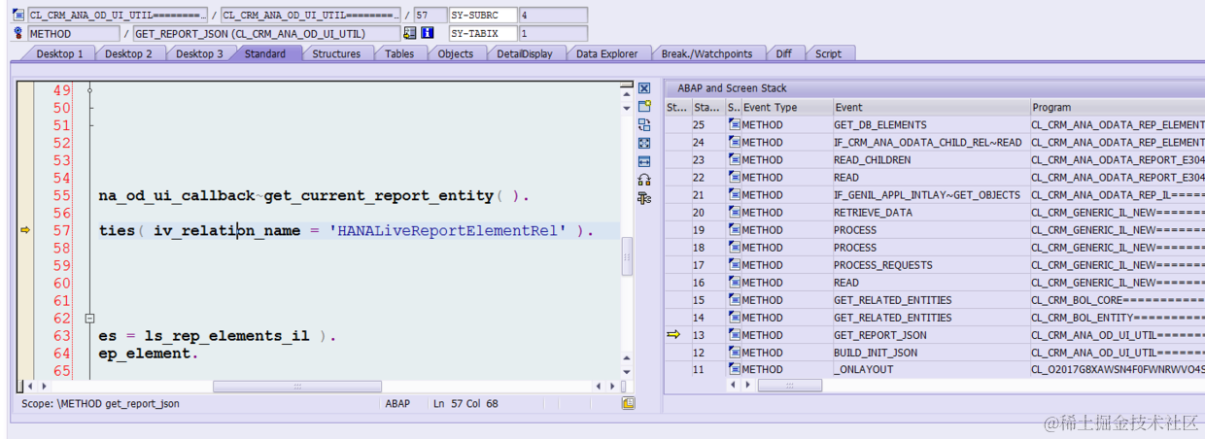1205x439 pixels.
Task: Select the Standard tab
Action: [265, 53]
